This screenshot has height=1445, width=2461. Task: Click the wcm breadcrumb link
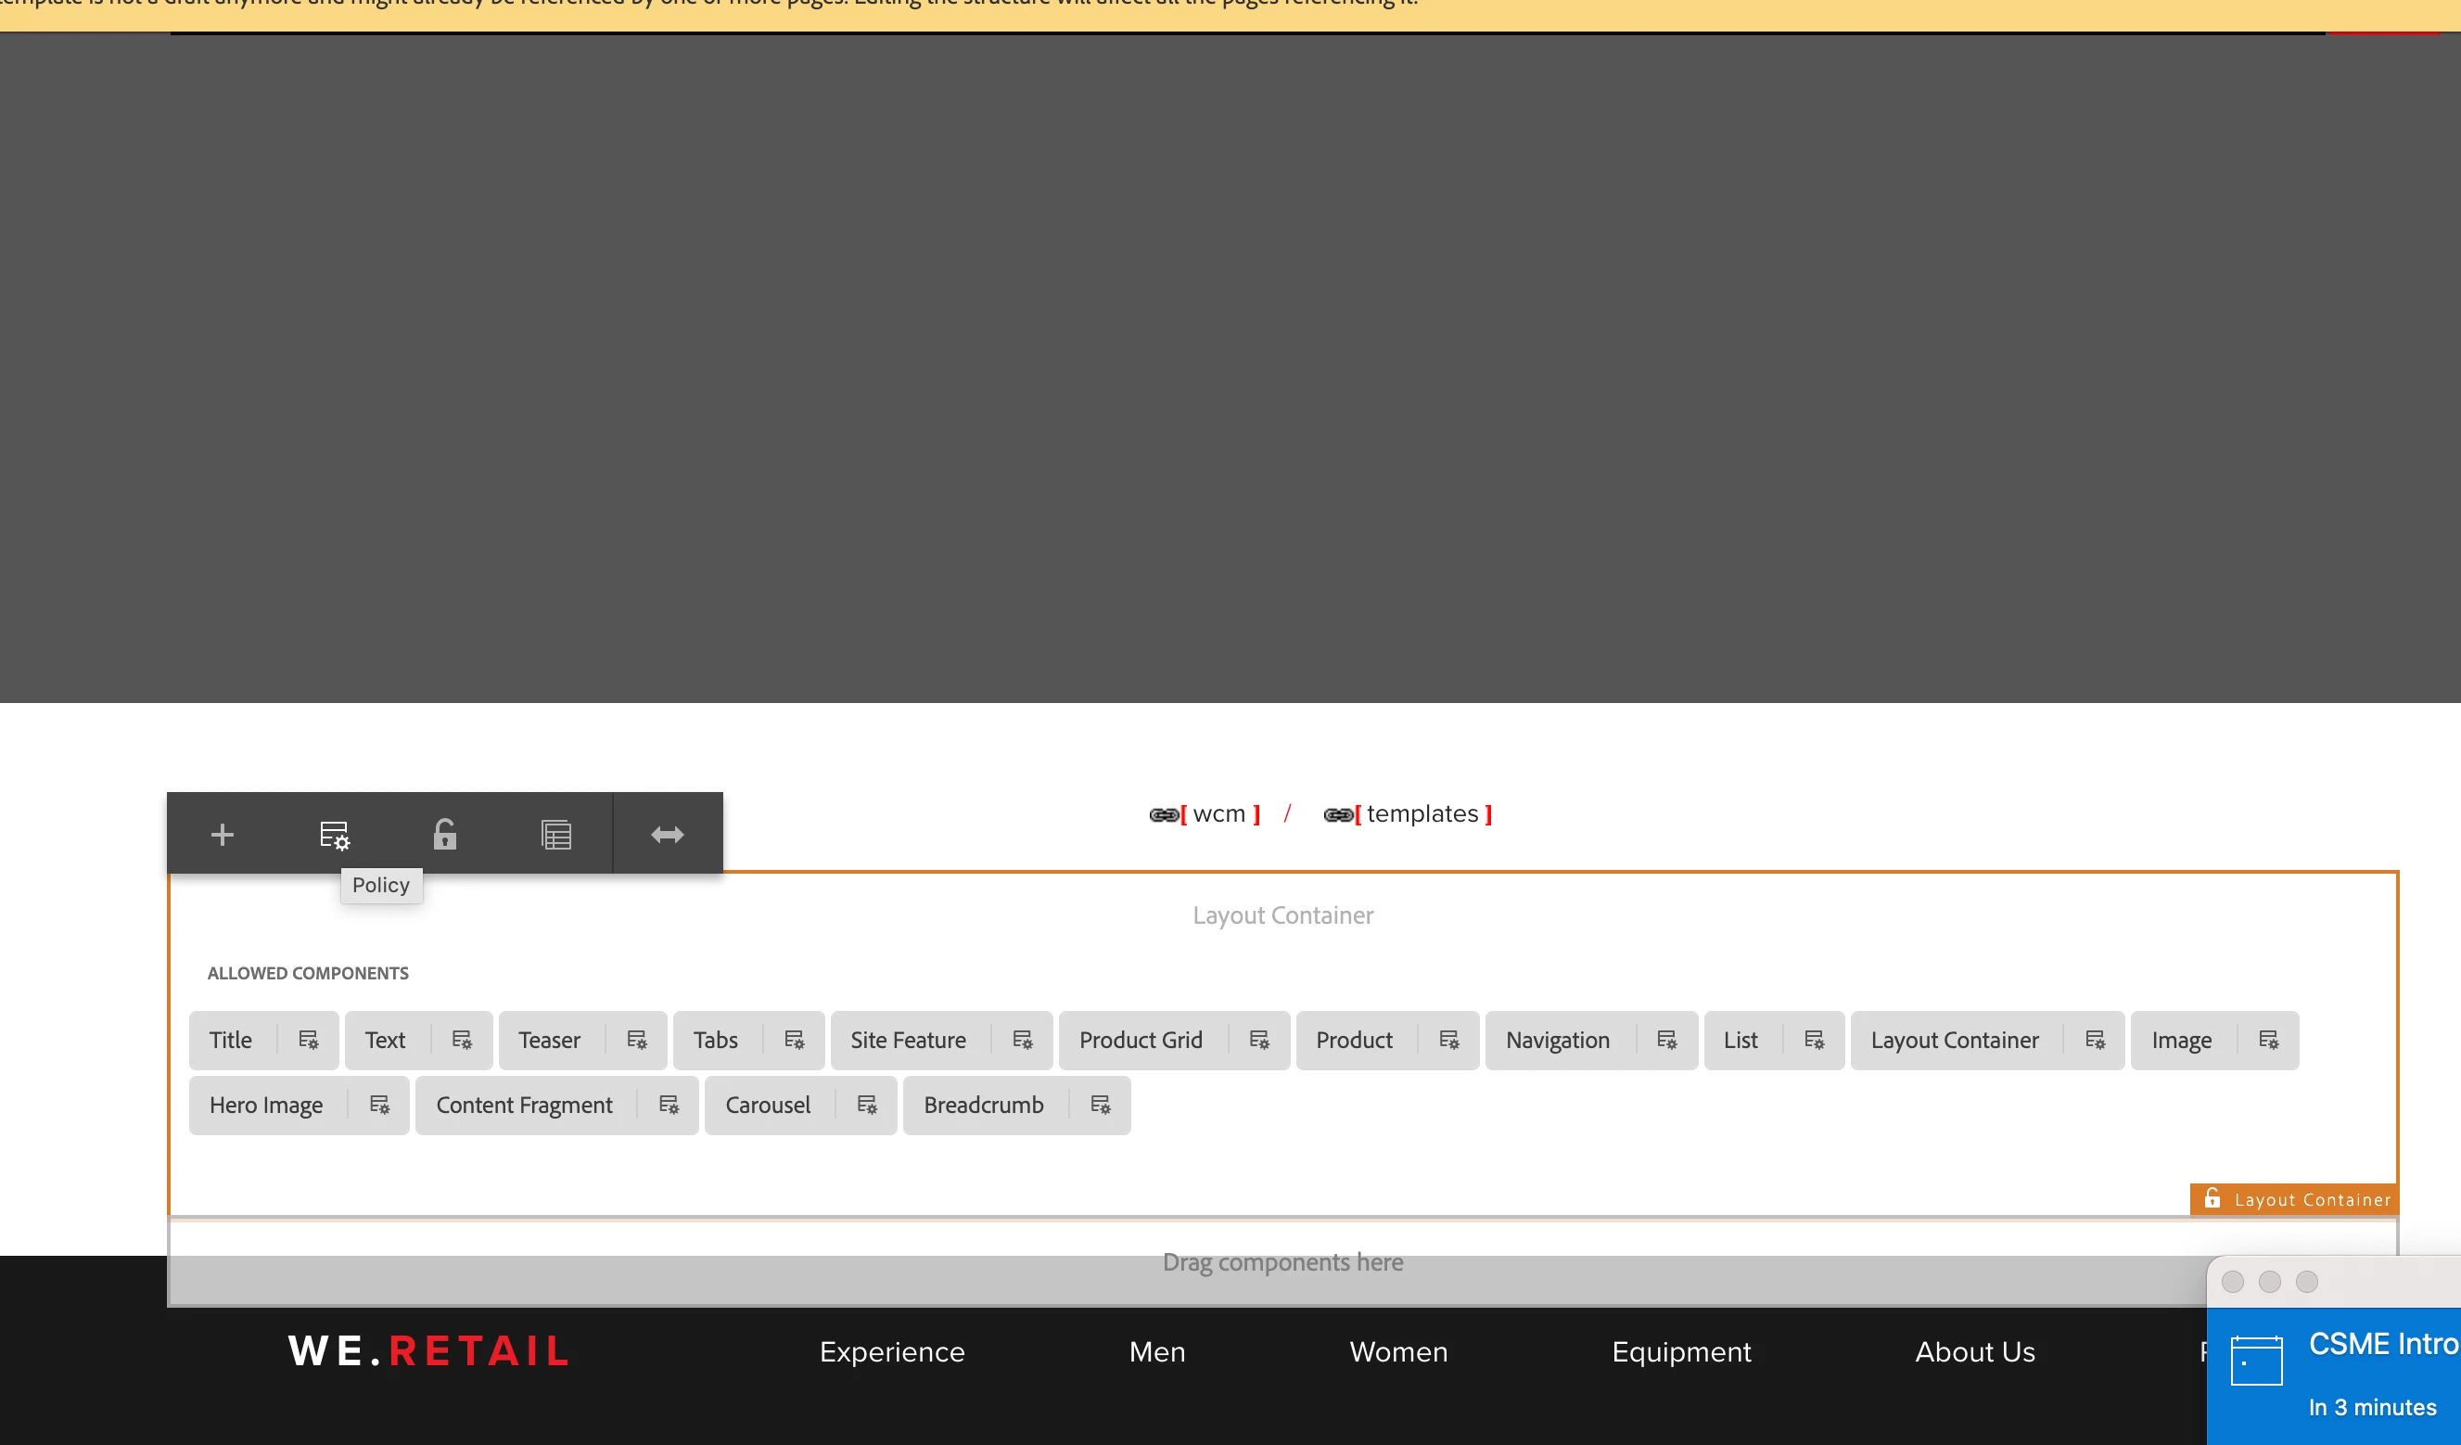1218,813
